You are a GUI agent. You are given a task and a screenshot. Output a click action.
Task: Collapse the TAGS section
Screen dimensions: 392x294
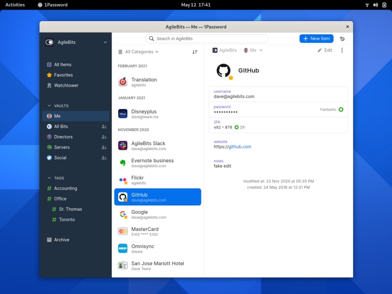coord(49,178)
